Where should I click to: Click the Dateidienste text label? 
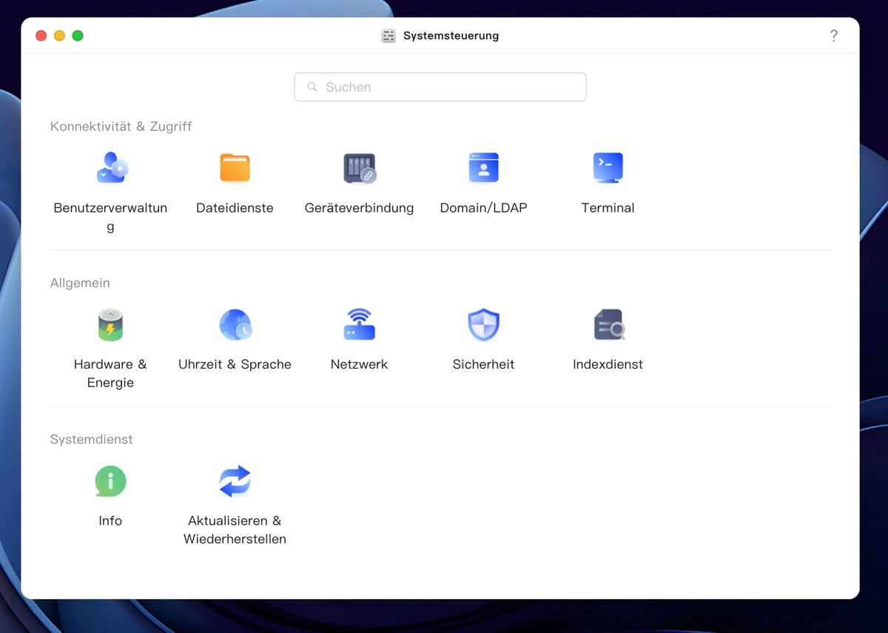pos(235,208)
